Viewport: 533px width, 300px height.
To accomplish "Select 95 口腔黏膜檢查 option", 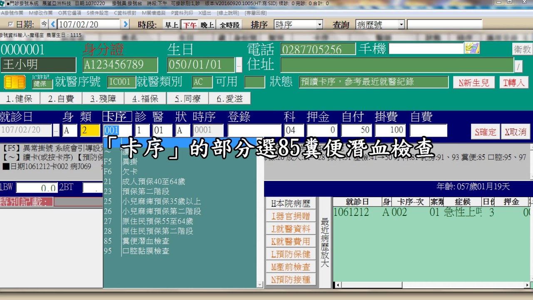I will point(180,251).
